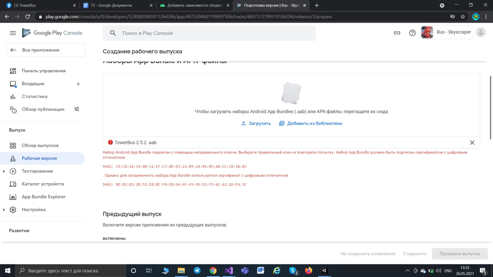Close the Подготовка версии browser tab
Screen dimensions: 493x277
coord(305,5)
